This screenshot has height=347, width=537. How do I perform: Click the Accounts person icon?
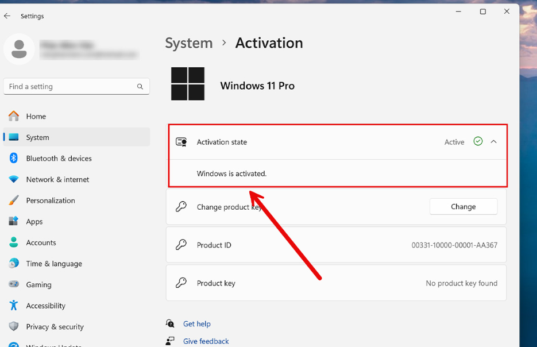pyautogui.click(x=14, y=242)
